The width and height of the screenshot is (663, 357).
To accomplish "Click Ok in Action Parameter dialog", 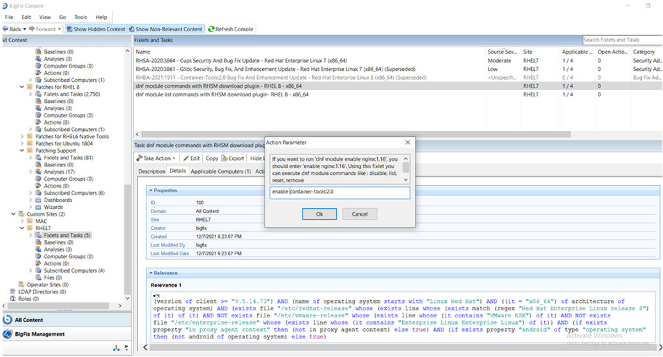I will [x=319, y=215].
